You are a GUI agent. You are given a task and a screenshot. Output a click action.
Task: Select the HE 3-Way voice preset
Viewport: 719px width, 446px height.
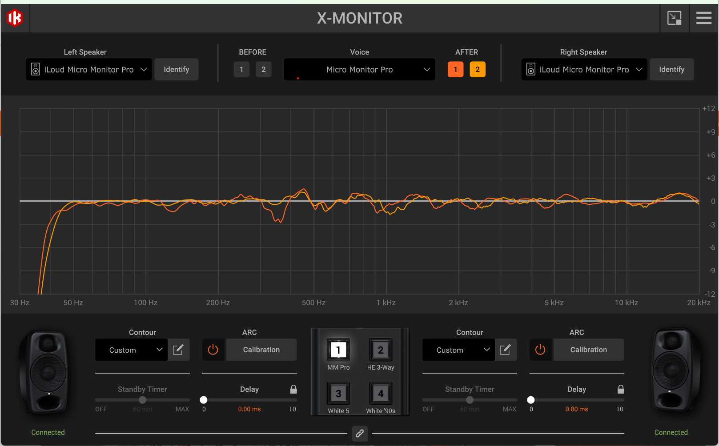click(381, 350)
